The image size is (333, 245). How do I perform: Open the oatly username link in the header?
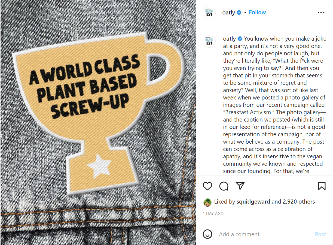229,13
